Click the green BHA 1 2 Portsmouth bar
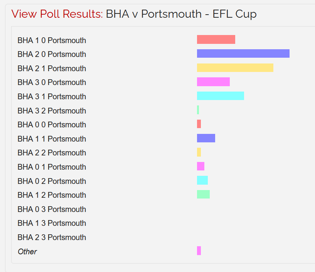 203,194
